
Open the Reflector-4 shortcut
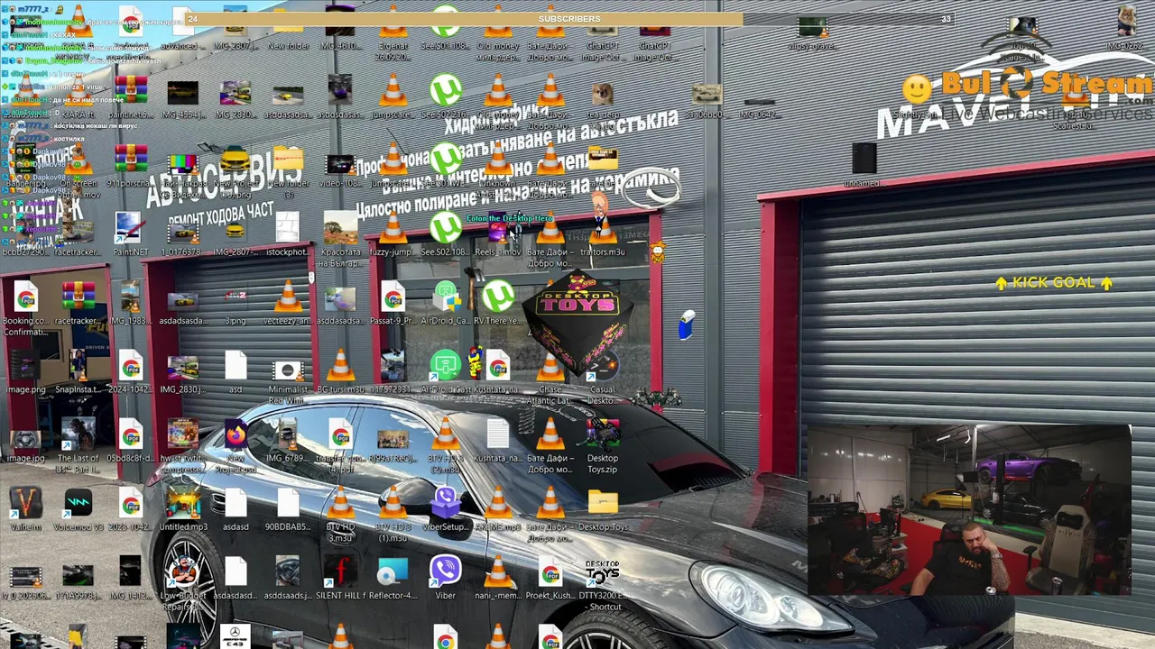(393, 577)
